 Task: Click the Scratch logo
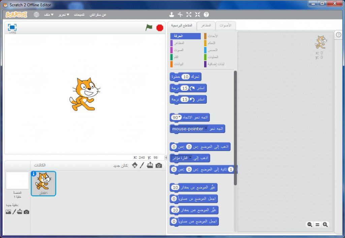16,15
